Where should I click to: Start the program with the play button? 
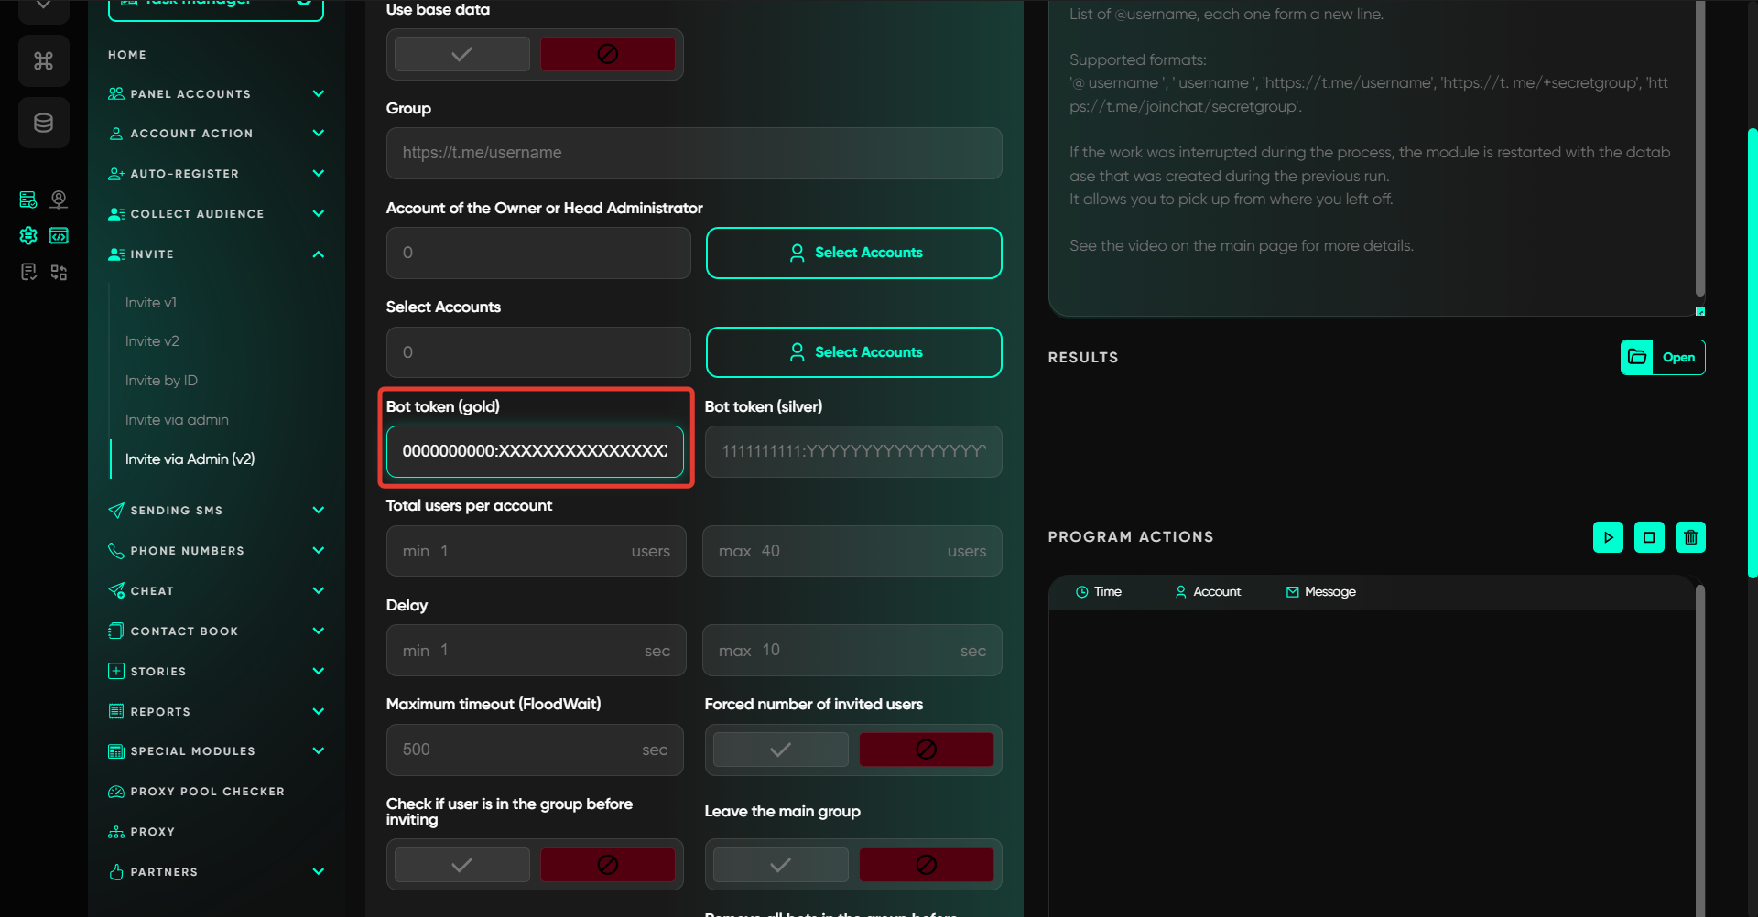(x=1608, y=537)
